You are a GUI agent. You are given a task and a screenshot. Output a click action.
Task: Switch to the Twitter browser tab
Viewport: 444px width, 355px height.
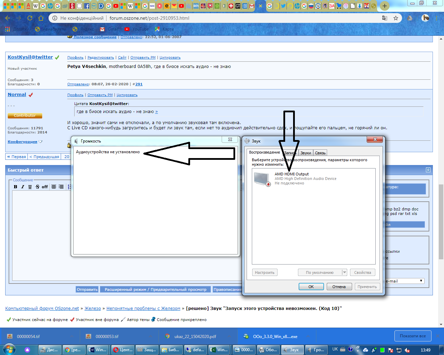(283, 6)
